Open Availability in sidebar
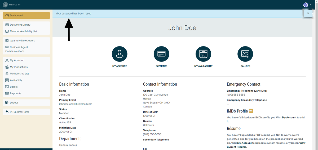 (x=26, y=80)
